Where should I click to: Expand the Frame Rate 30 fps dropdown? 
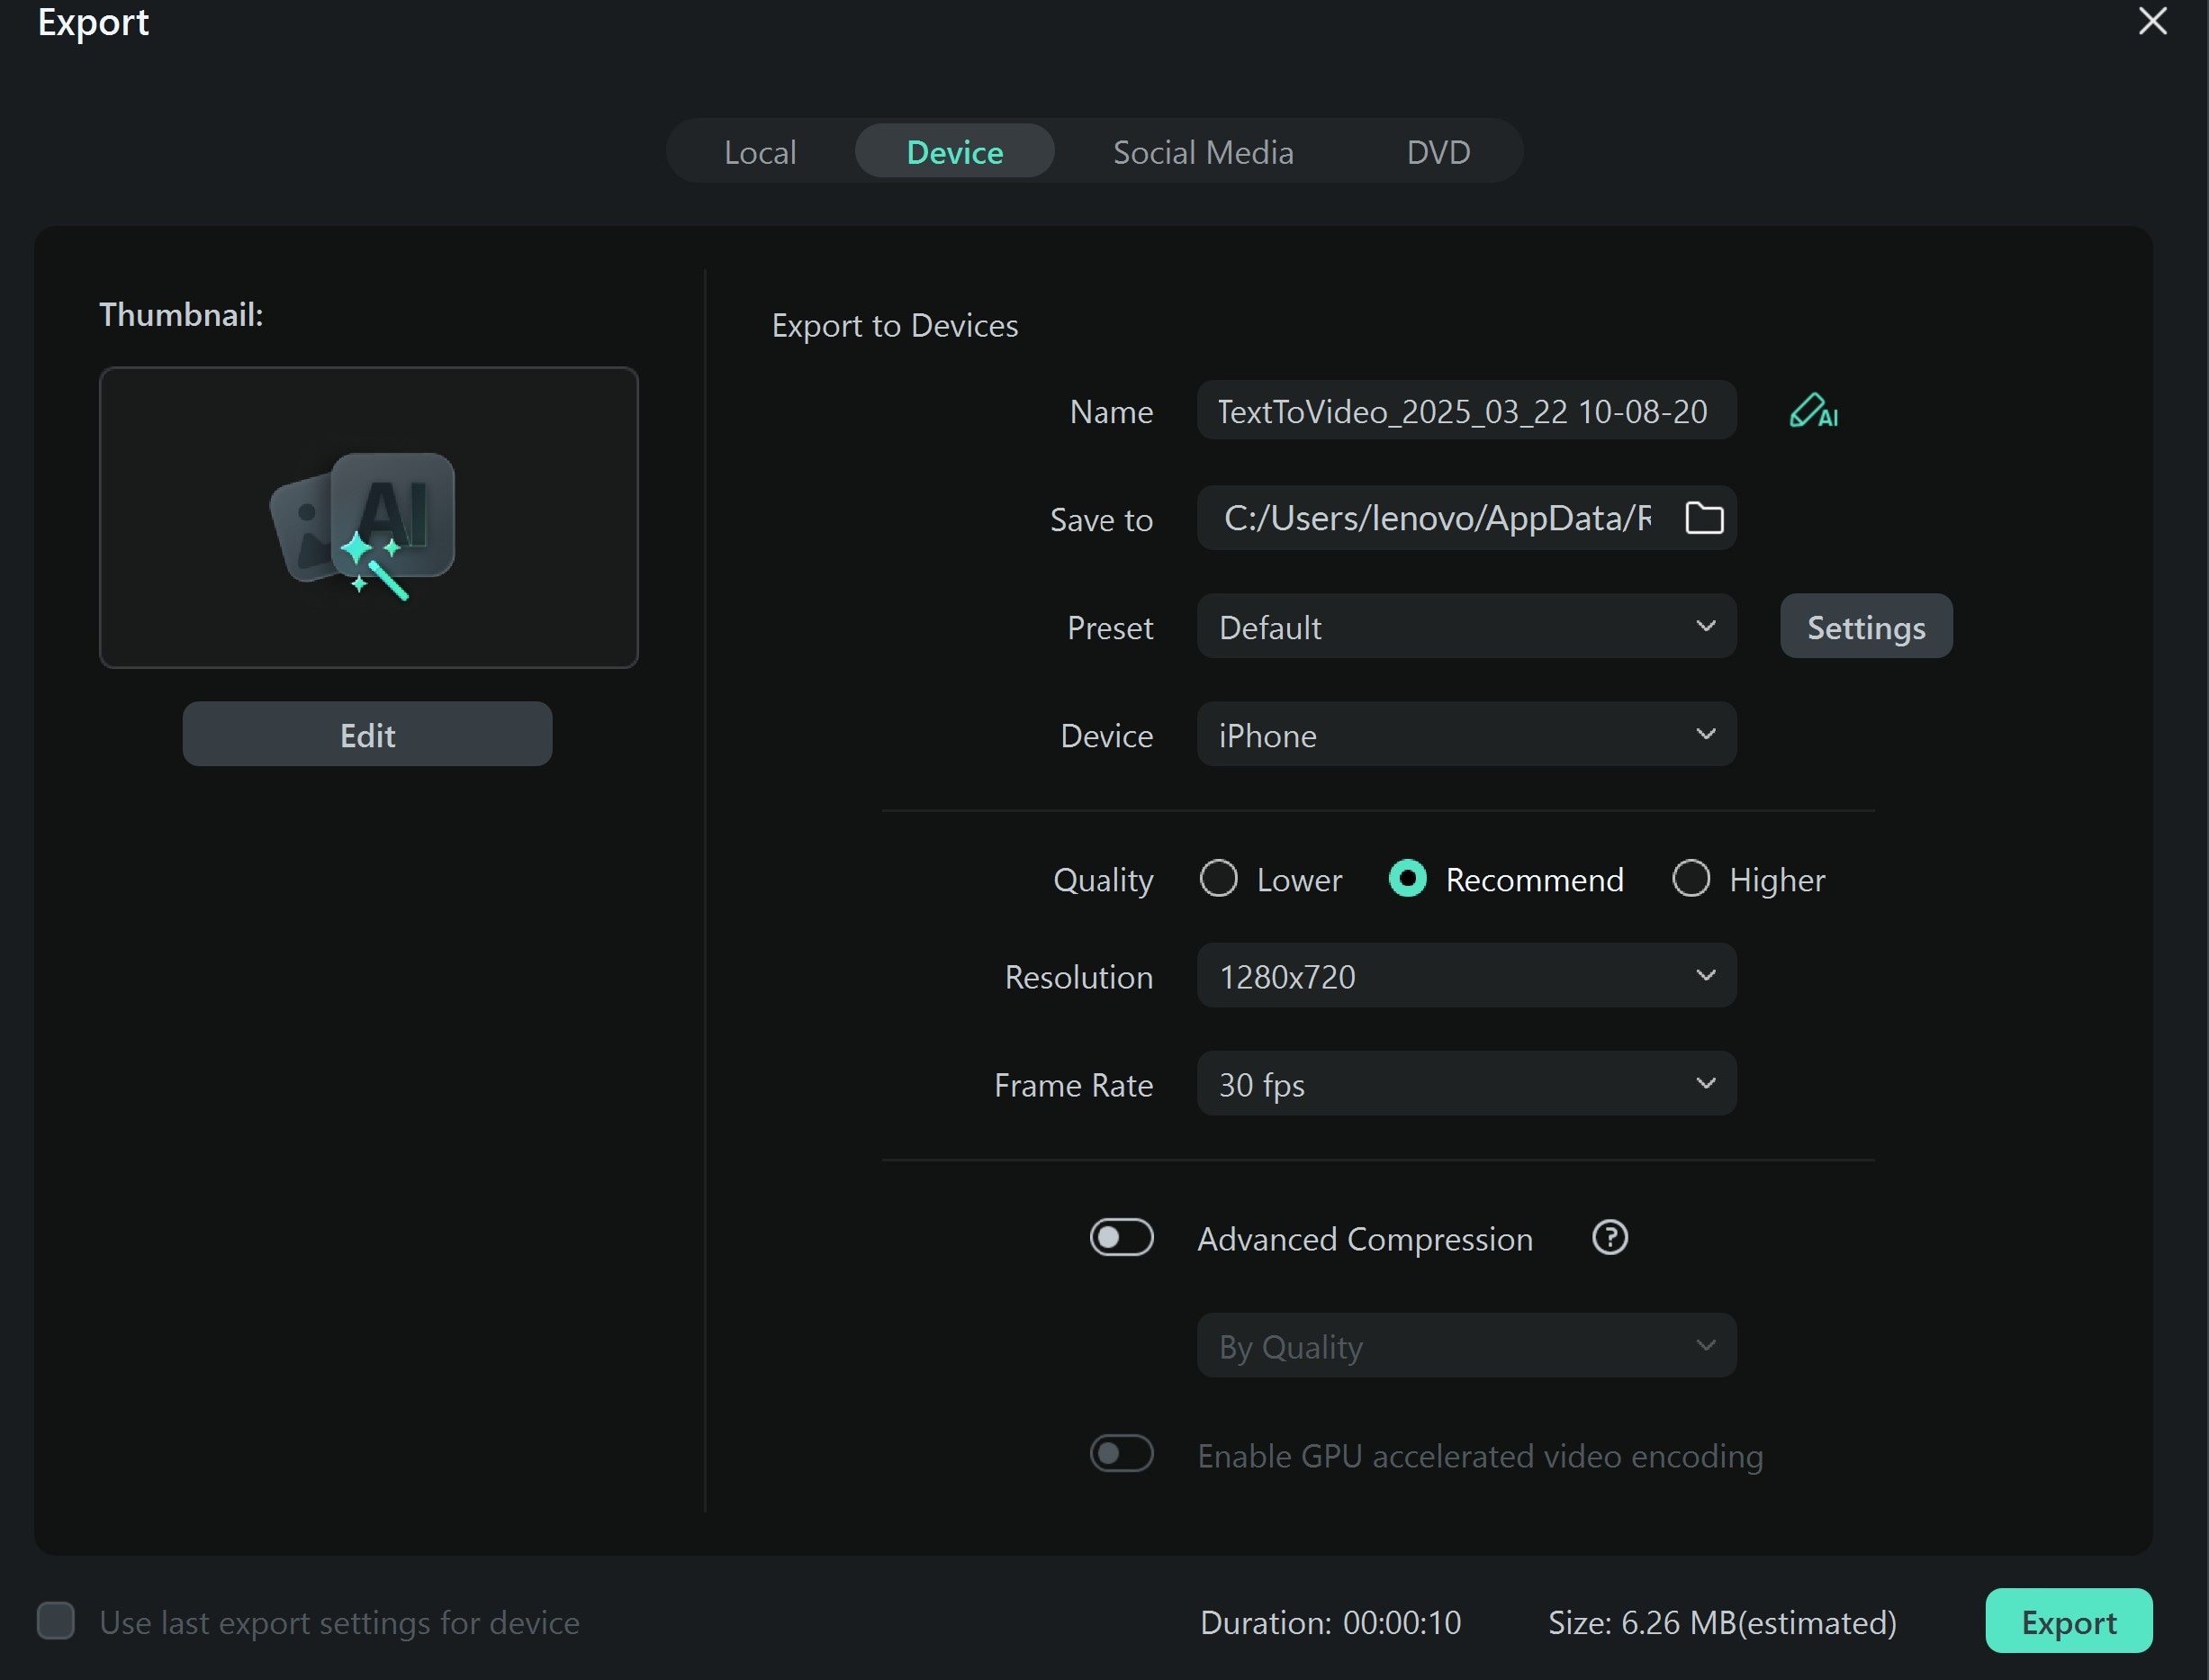pos(1465,1084)
